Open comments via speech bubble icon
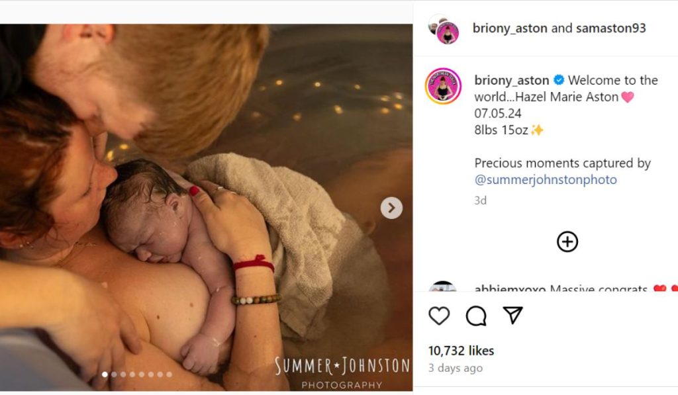Screen dimensions: 678x395 [476, 316]
